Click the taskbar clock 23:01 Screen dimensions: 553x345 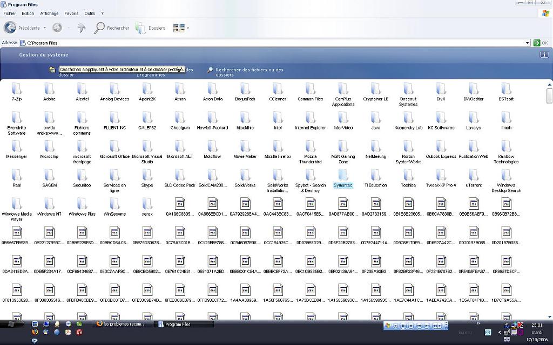(x=537, y=325)
